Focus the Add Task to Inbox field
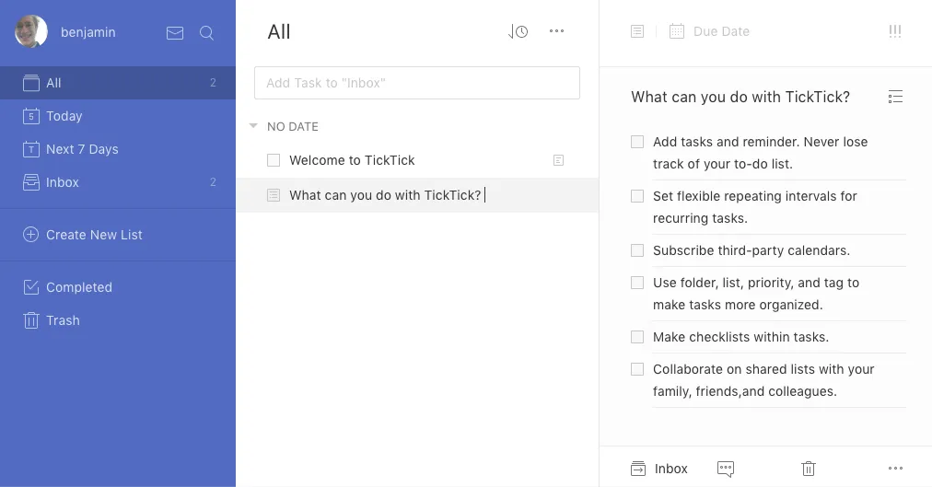Viewport: 932px width, 487px height. (416, 83)
